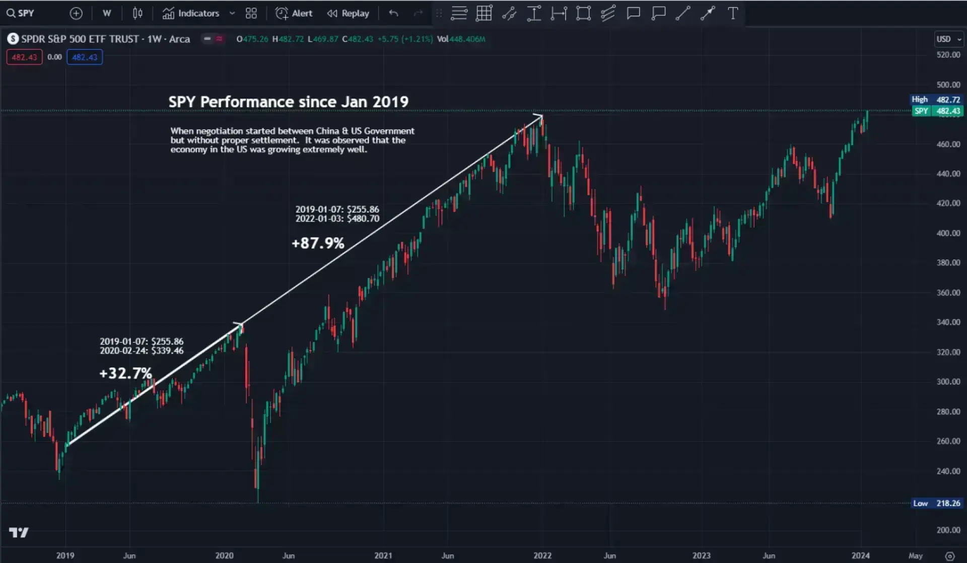Click the C482.43 close value in legend
Viewport: 967px width, 563px height.
click(x=358, y=39)
